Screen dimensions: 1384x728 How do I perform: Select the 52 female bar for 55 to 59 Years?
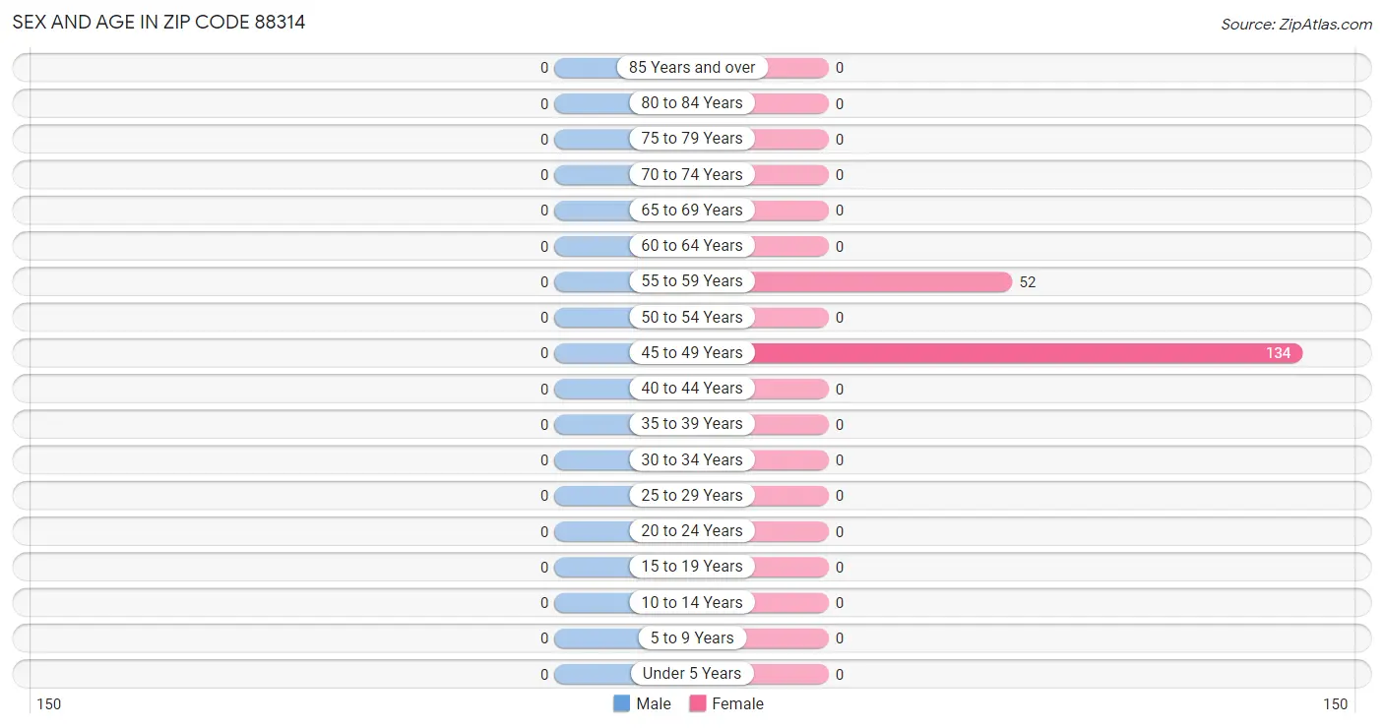pyautogui.click(x=882, y=281)
